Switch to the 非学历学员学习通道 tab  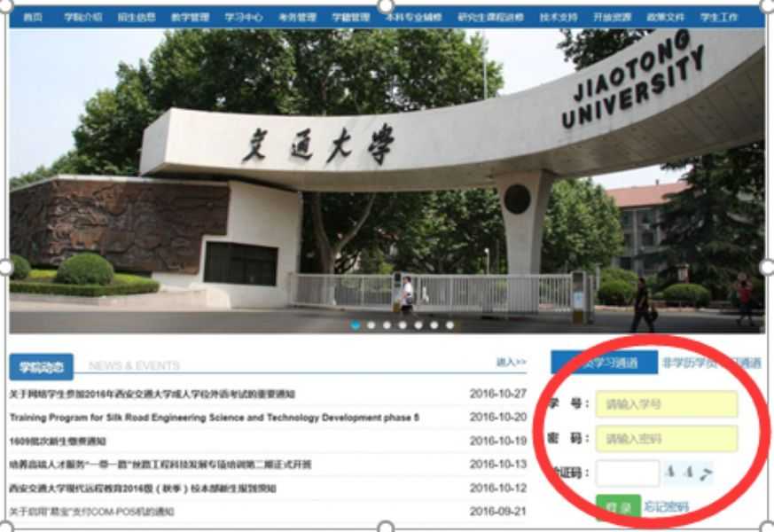coord(711,363)
